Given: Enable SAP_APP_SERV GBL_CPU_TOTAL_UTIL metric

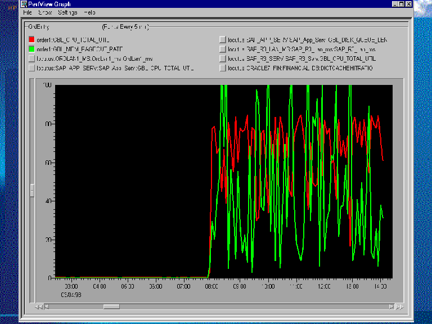Looking at the screenshot, I should pyautogui.click(x=31, y=67).
